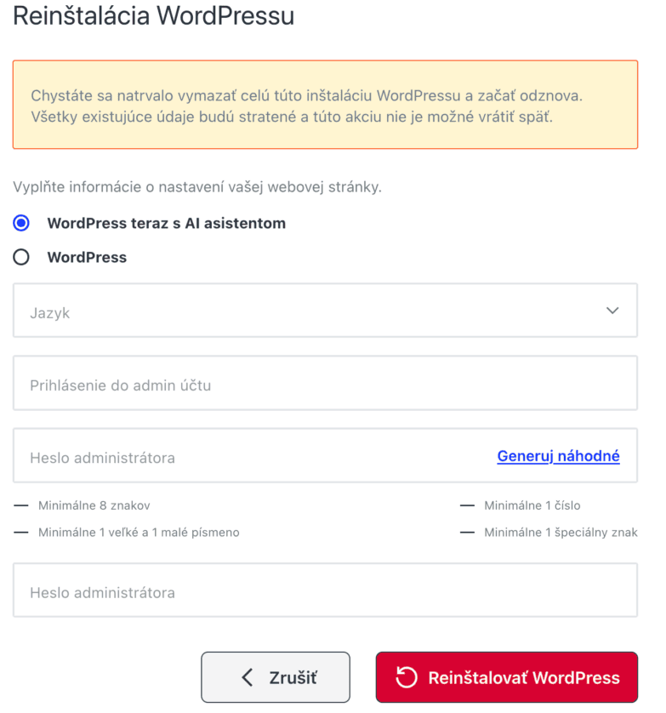Open the Jazyk language dropdown

click(x=325, y=311)
